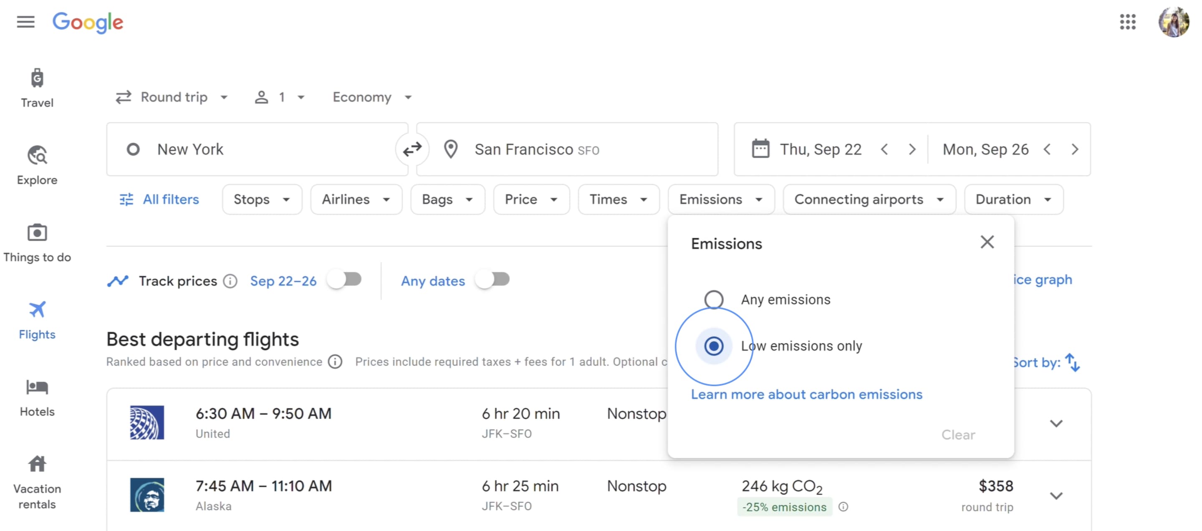Close the Emissions popup
This screenshot has width=1202, height=531.
click(x=987, y=242)
